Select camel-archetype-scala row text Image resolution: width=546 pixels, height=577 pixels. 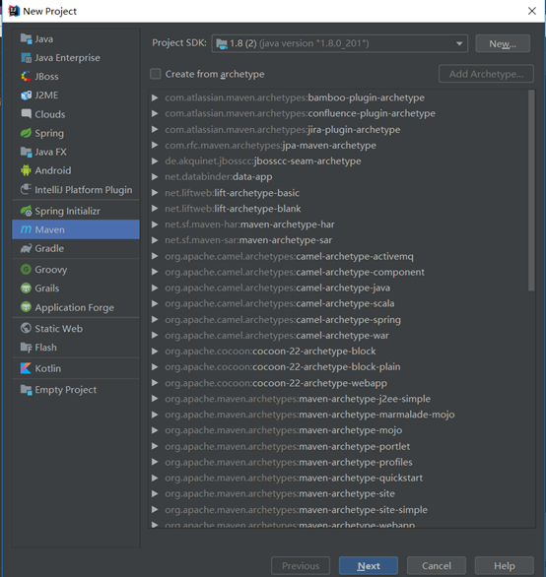click(x=280, y=303)
